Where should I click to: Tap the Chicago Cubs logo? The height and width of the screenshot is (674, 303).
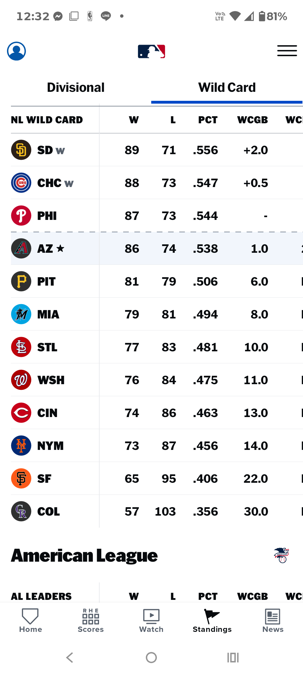tap(21, 183)
